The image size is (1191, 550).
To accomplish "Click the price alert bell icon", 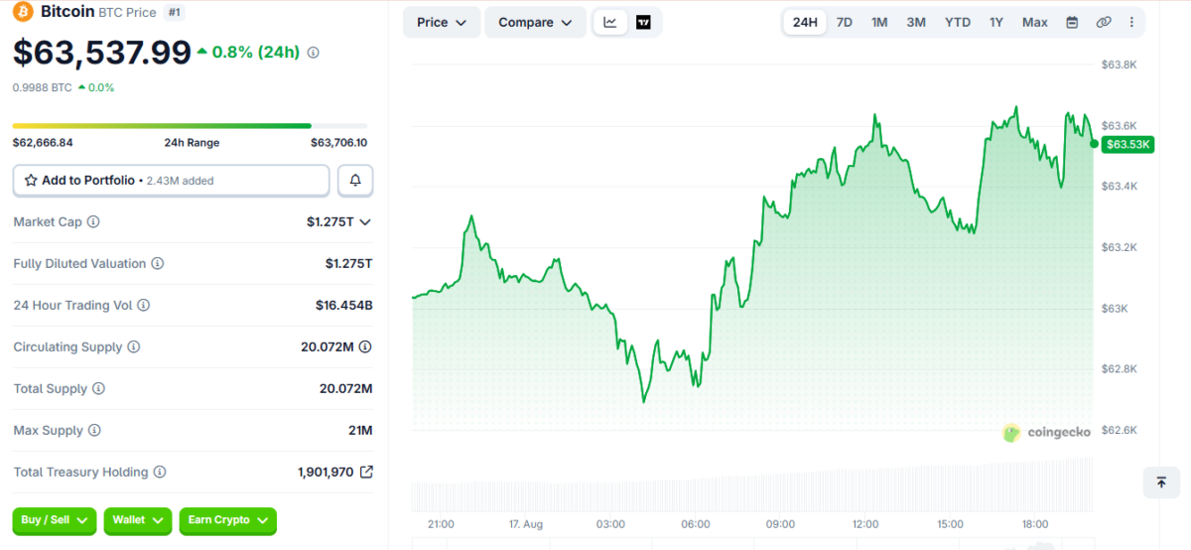I will click(355, 181).
